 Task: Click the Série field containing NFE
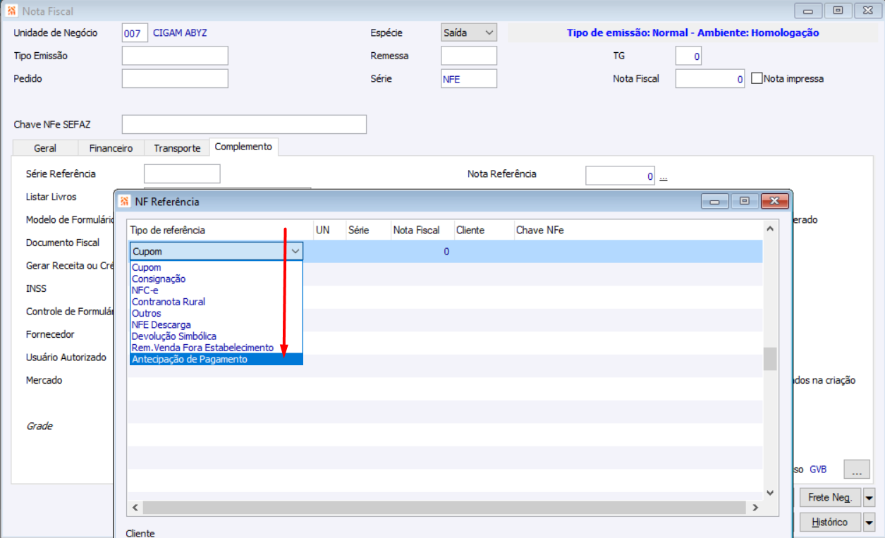pyautogui.click(x=469, y=79)
